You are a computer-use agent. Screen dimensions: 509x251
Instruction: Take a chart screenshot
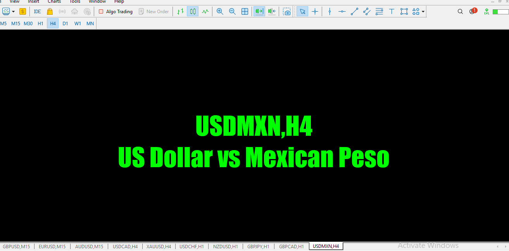point(286,11)
